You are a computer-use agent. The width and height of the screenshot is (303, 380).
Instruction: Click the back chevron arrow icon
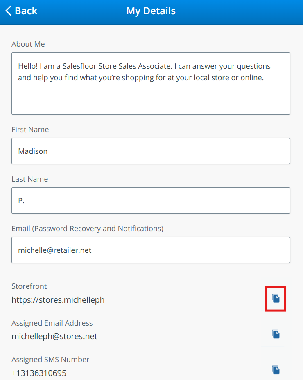[8, 11]
